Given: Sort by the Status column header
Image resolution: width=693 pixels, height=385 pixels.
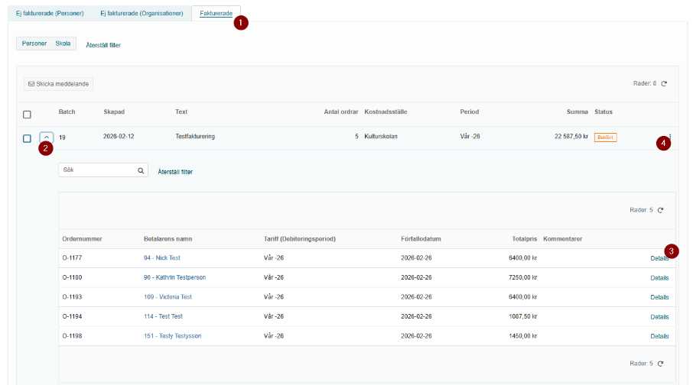Looking at the screenshot, I should pyautogui.click(x=604, y=112).
